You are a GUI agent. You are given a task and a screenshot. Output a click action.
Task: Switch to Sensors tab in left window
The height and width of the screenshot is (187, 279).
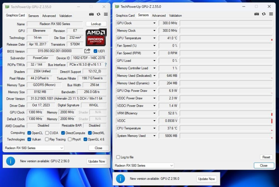point(33,16)
